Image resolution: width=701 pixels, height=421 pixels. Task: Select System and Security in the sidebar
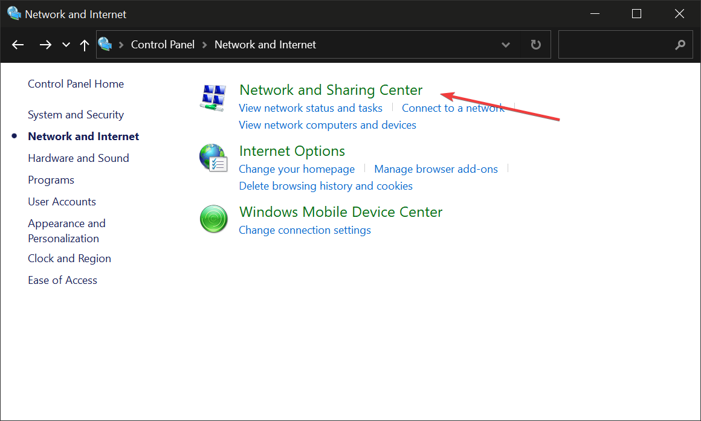click(x=76, y=114)
